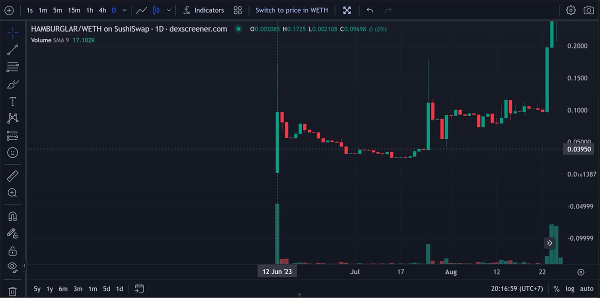The height and width of the screenshot is (298, 600).
Task: Toggle hide all drawings eye icon
Action: (x=13, y=266)
